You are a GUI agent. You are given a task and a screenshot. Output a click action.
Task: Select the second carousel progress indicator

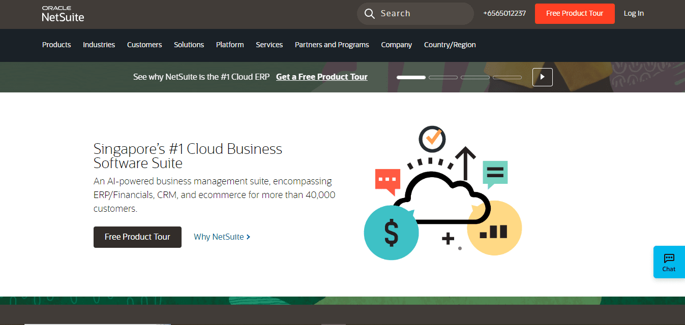click(x=443, y=77)
